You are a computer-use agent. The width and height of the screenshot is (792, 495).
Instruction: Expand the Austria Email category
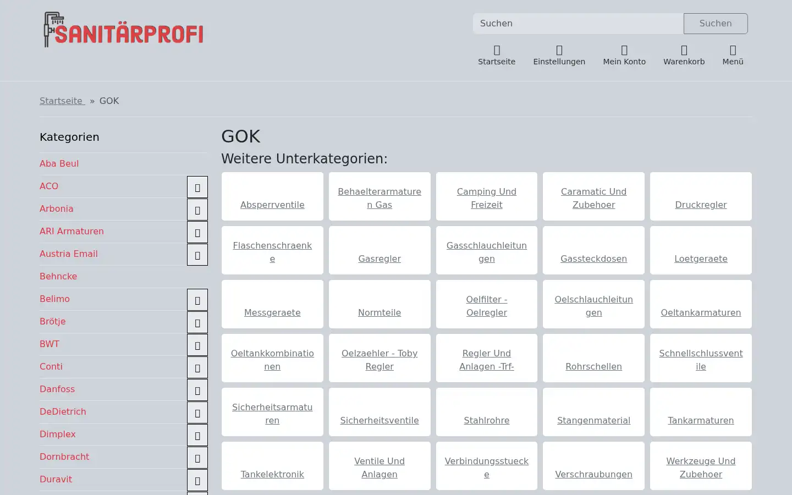click(x=197, y=255)
